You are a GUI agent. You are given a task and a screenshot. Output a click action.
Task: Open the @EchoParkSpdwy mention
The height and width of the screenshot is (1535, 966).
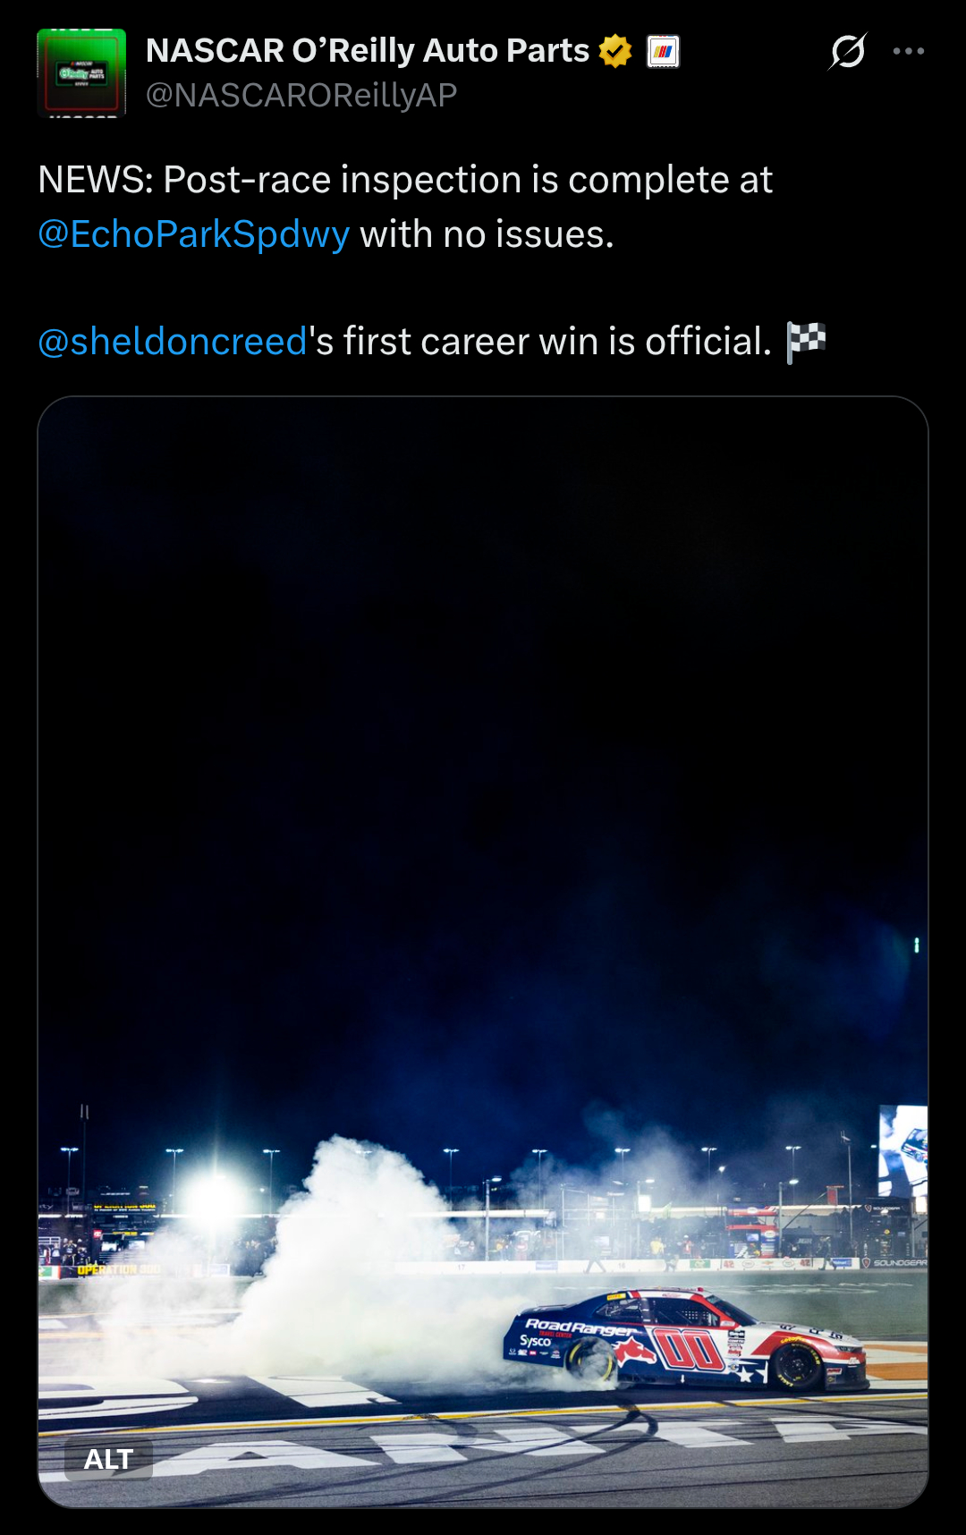point(193,234)
